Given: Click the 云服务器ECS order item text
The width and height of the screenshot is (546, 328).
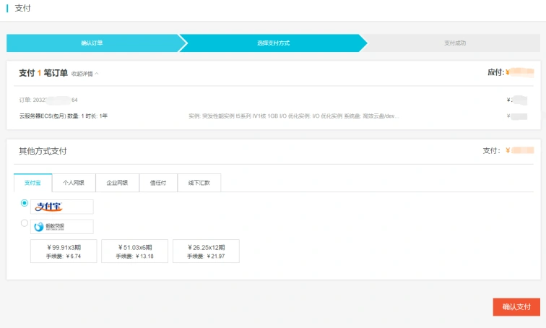Looking at the screenshot, I should pyautogui.click(x=64, y=116).
